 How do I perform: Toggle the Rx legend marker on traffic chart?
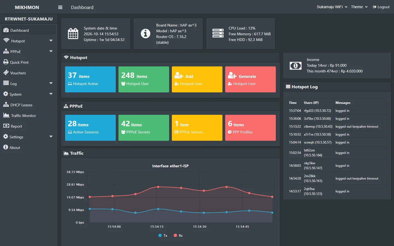[x=175, y=235]
